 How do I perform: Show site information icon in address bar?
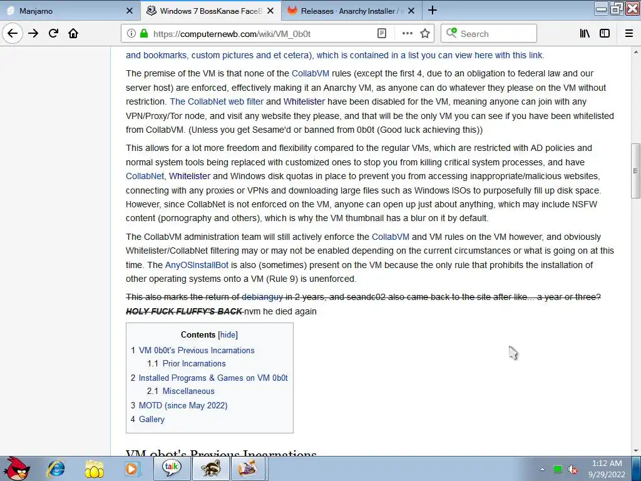pyautogui.click(x=131, y=33)
